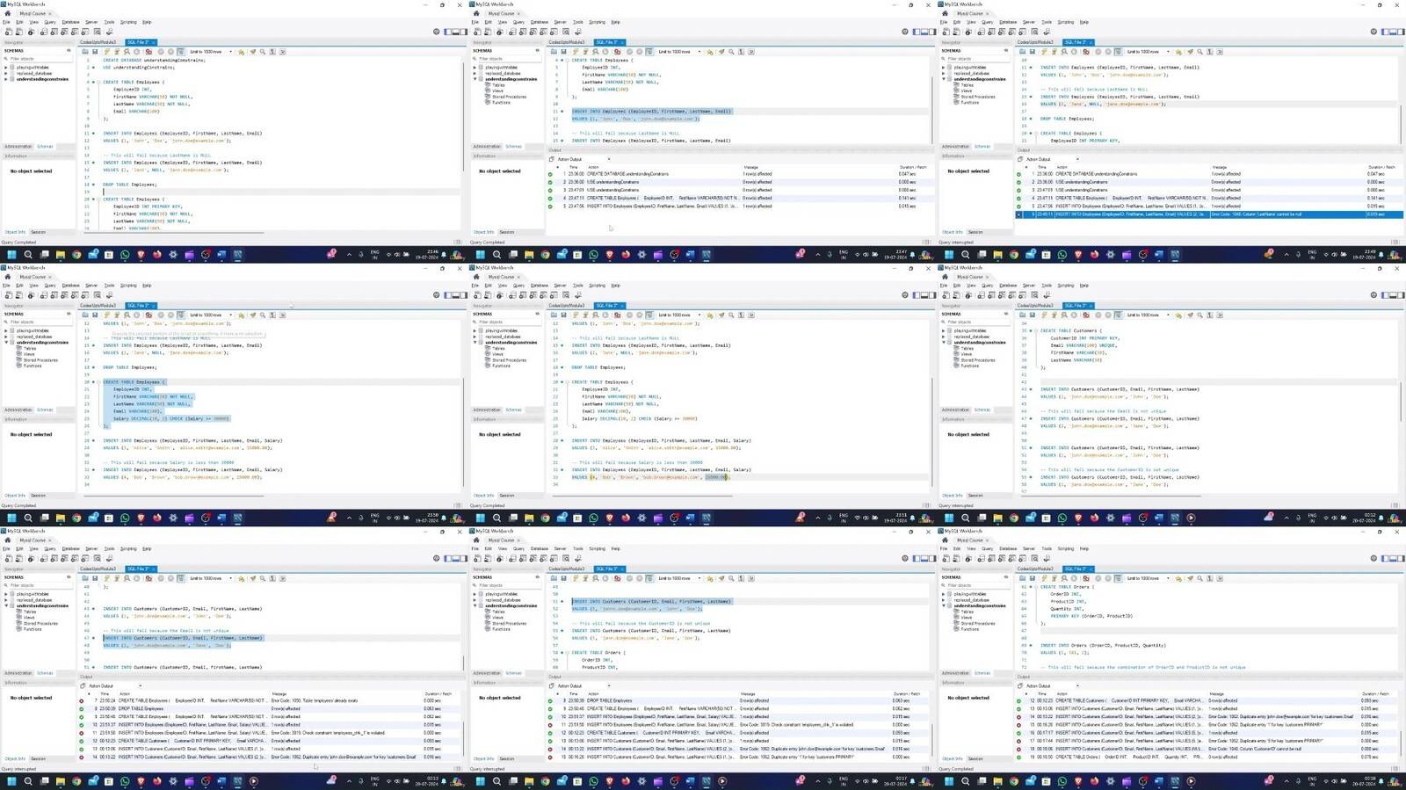Screen dimensions: 1406x790
Task: Open find in the window with 25000.00 selected
Action: point(730,315)
